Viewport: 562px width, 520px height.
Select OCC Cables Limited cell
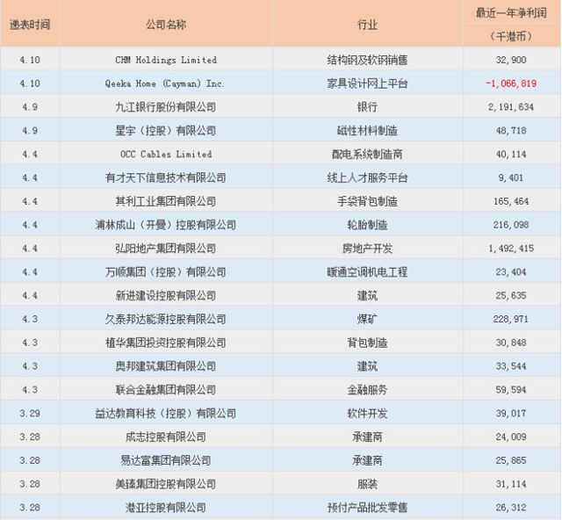[166, 155]
